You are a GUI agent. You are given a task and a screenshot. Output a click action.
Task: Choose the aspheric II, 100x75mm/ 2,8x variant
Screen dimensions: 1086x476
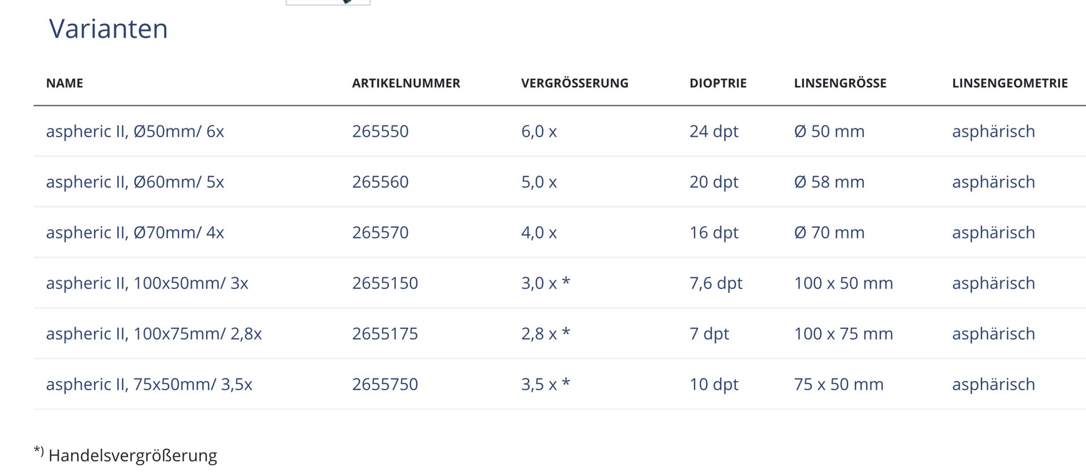[x=153, y=334]
